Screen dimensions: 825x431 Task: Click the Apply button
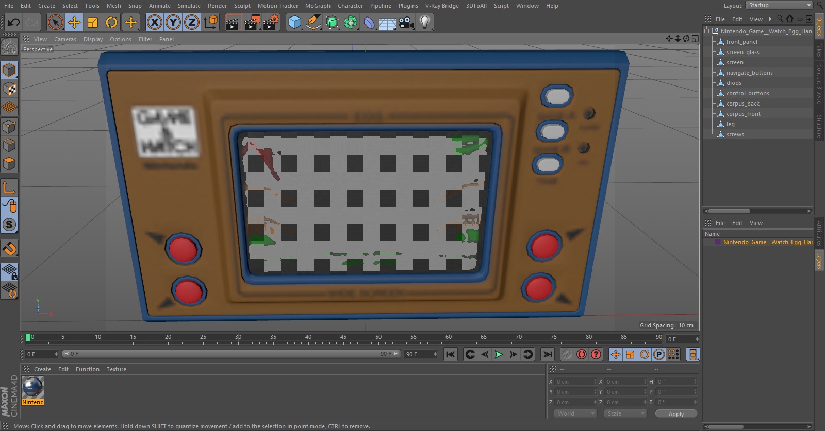tap(676, 413)
